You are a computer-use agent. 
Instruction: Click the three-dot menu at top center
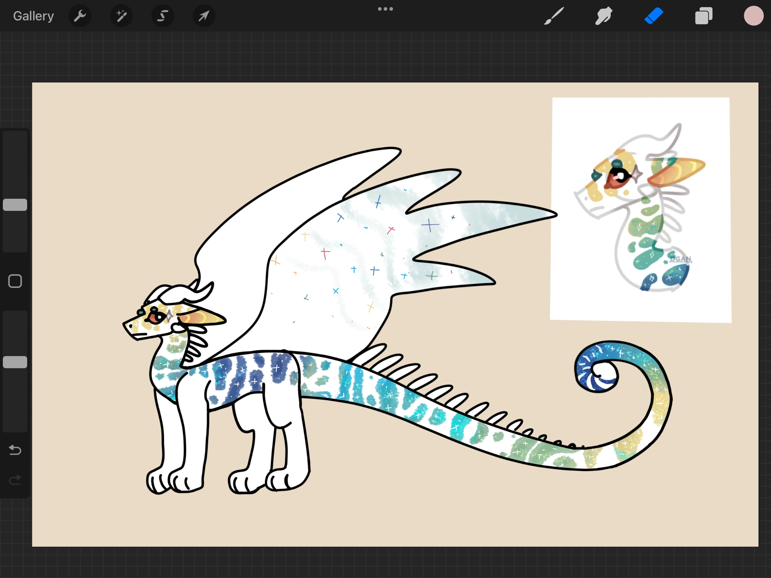coord(385,9)
